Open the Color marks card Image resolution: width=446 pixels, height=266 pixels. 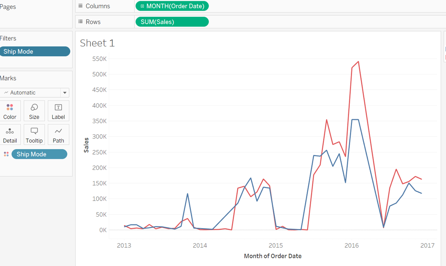coord(10,111)
